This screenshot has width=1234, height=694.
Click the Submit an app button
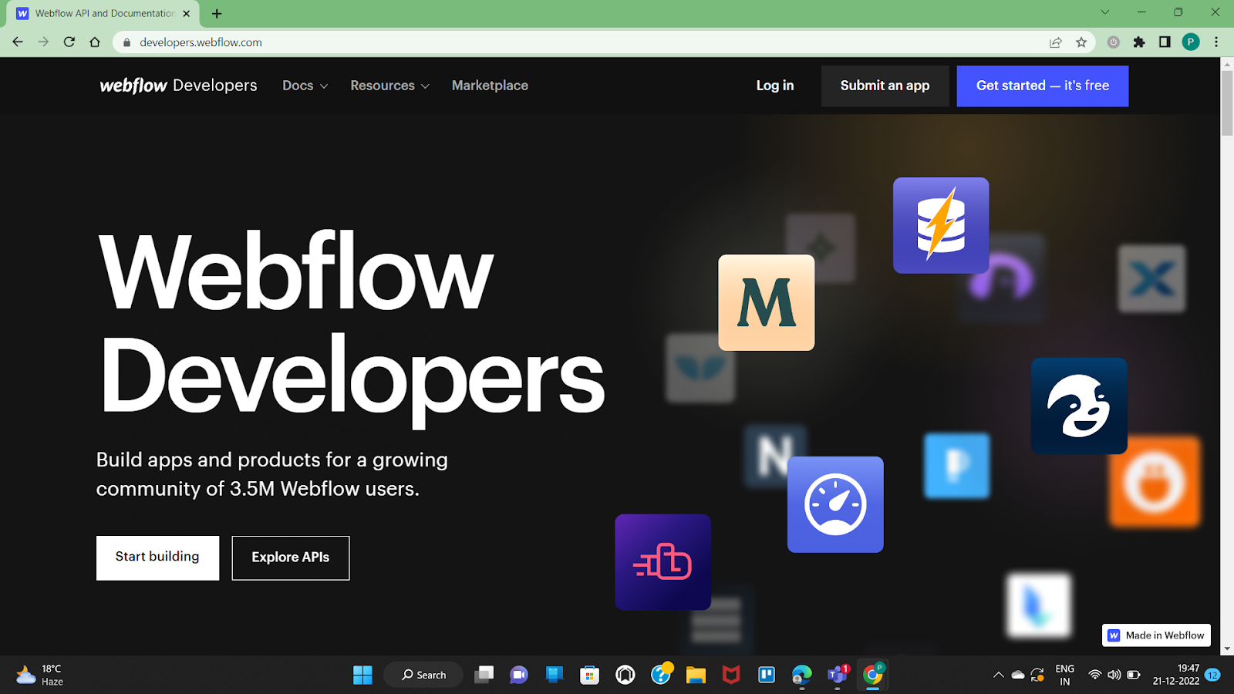885,86
